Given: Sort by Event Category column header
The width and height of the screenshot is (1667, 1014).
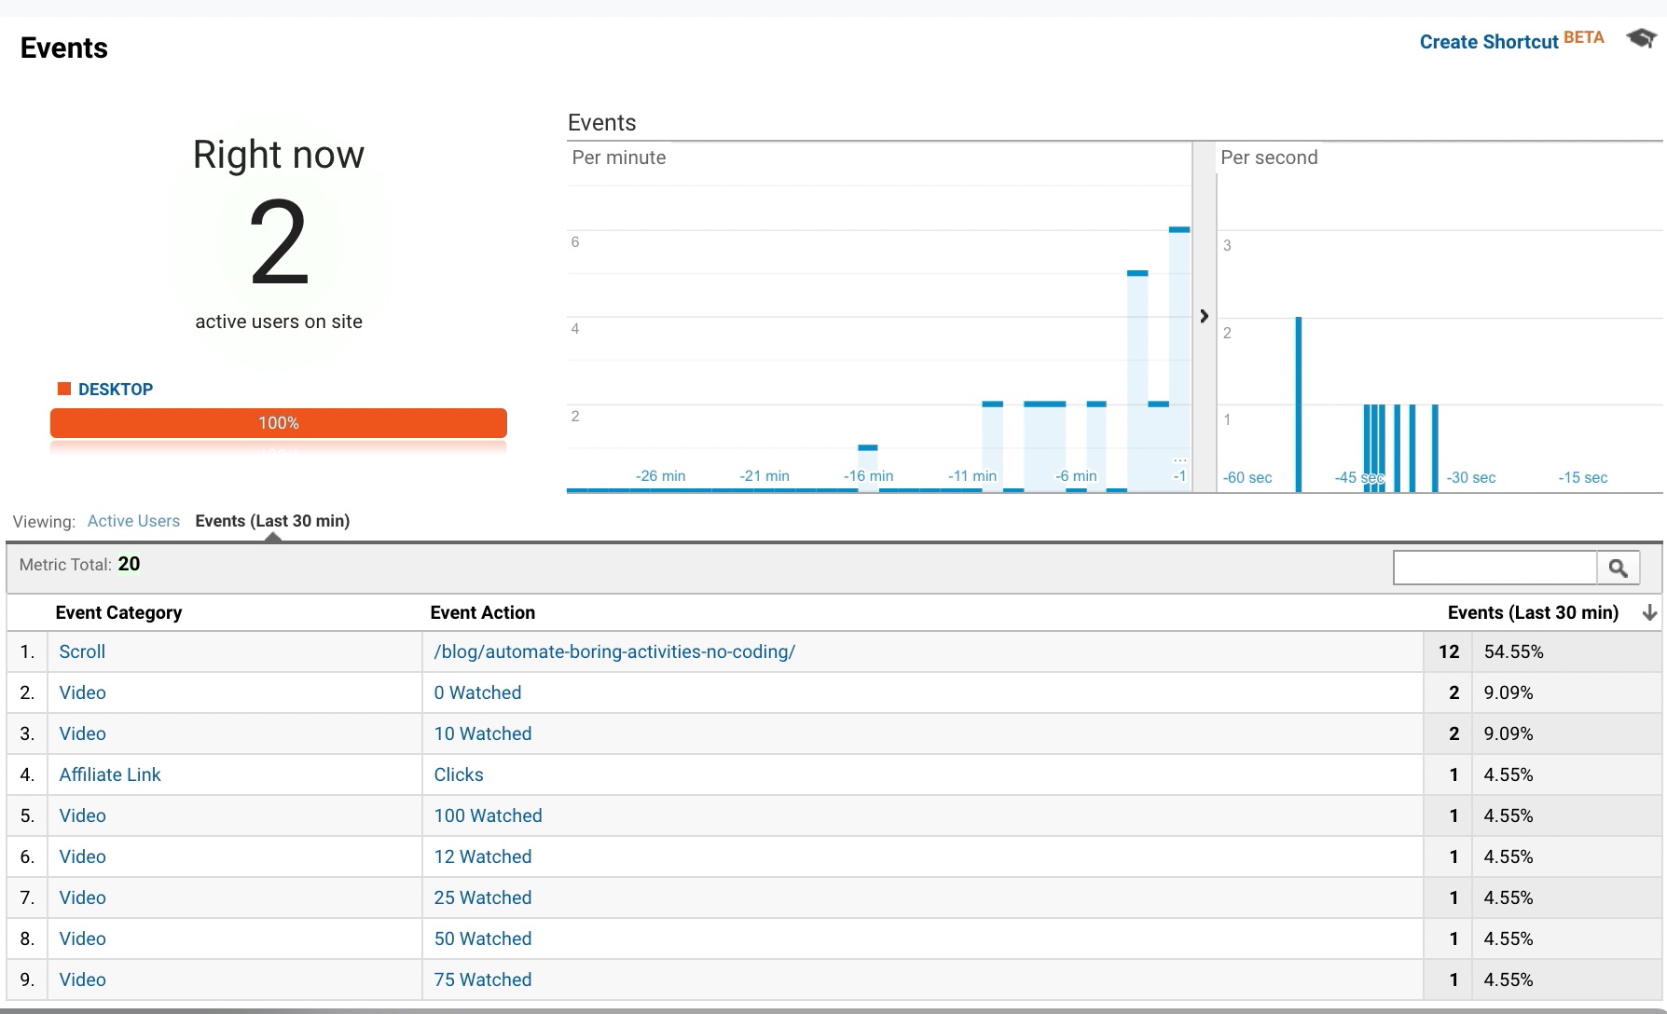Looking at the screenshot, I should coord(118,612).
